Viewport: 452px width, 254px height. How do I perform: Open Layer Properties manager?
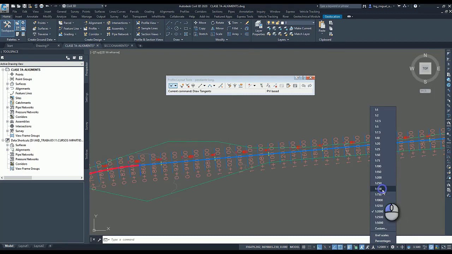pyautogui.click(x=258, y=28)
